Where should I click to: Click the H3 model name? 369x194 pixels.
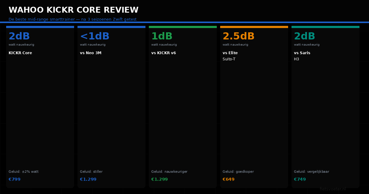296,59
